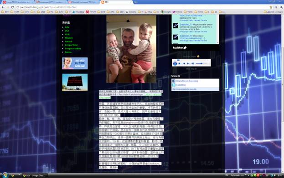Click the Tweet this bird icon
The image size is (284, 178).
pyautogui.click(x=174, y=85)
